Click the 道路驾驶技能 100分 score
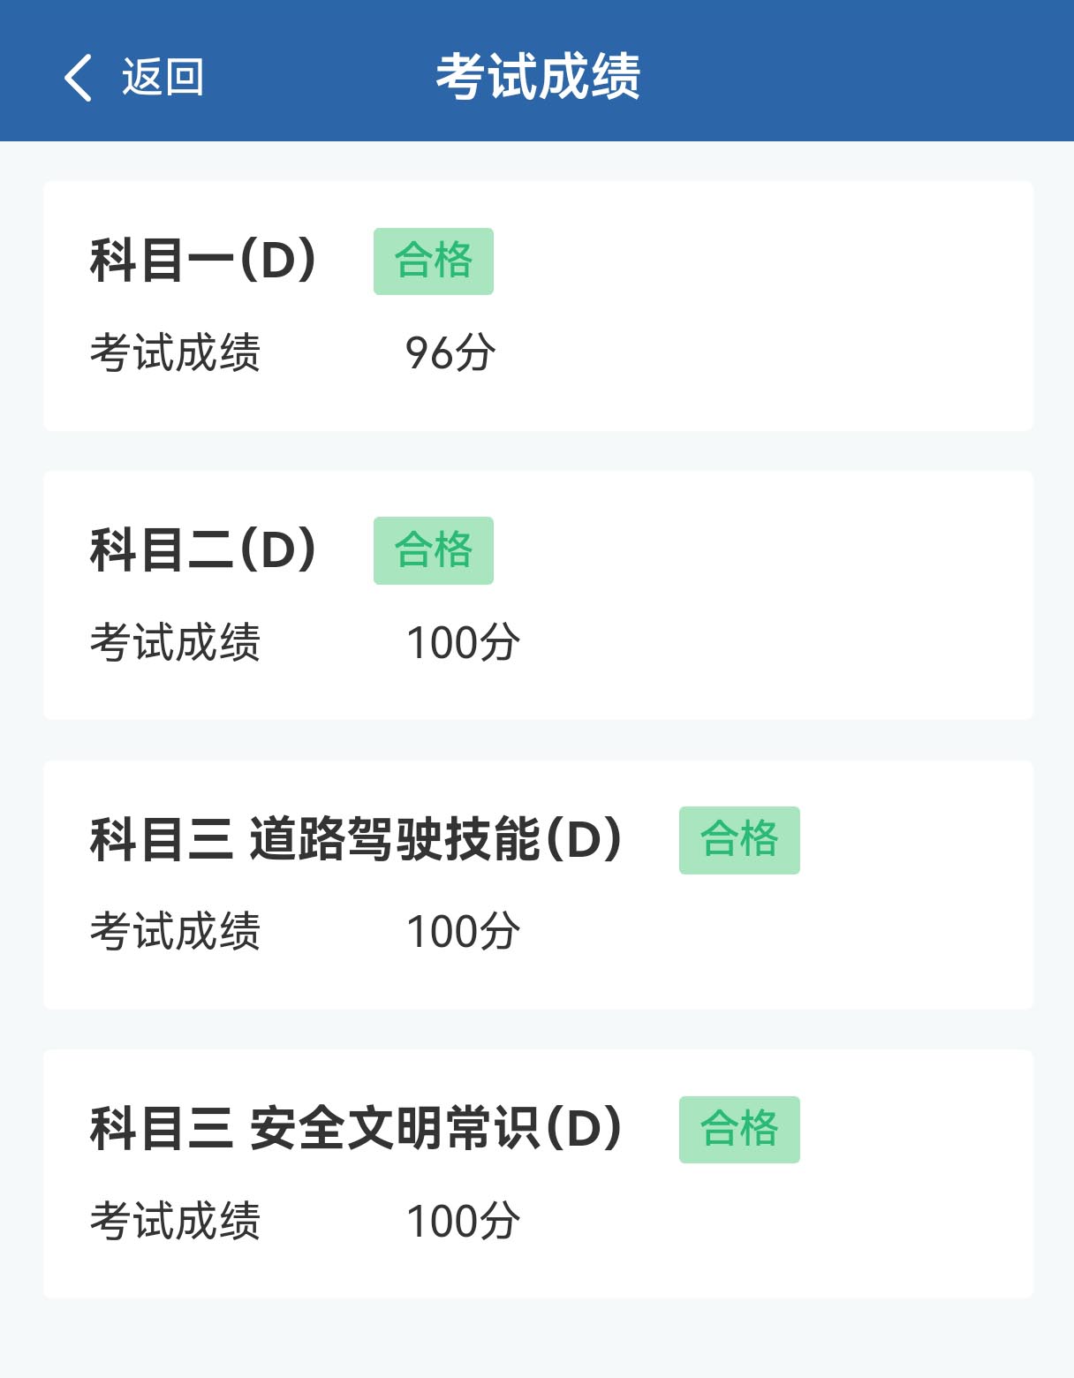 pos(463,932)
